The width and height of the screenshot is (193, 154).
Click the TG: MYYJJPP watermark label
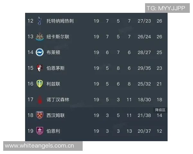(166, 8)
